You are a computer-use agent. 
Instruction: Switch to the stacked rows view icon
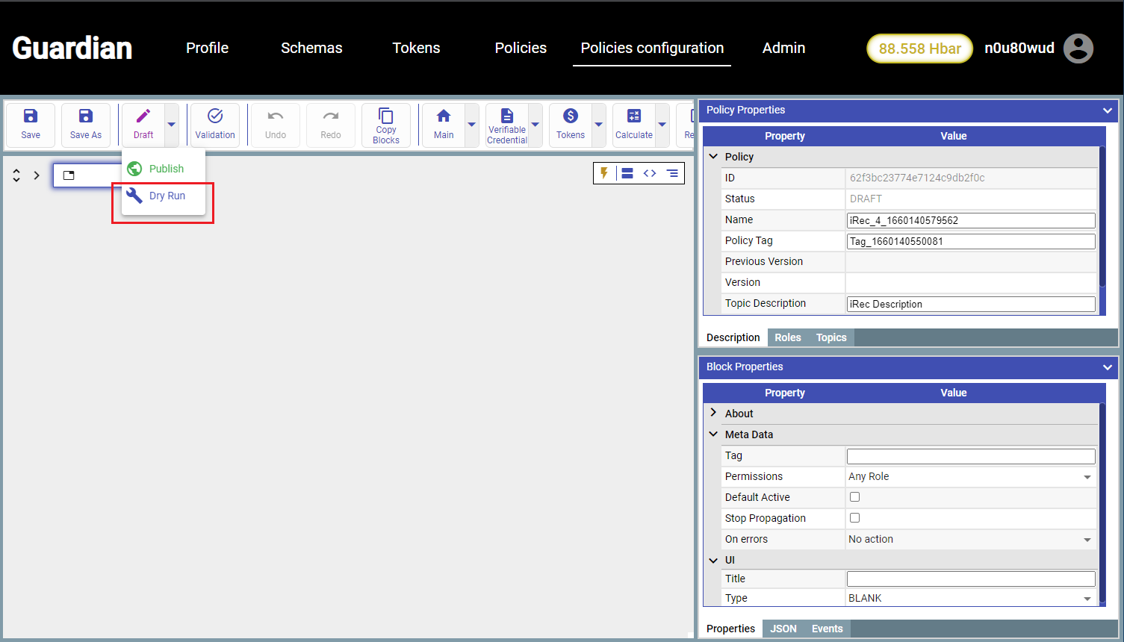pos(627,173)
